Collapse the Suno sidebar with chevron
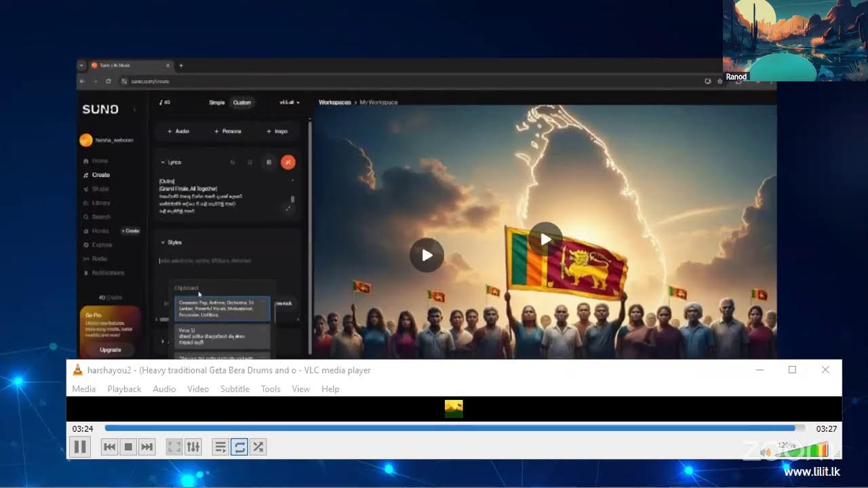Screen dimensions: 868x488 134,109
